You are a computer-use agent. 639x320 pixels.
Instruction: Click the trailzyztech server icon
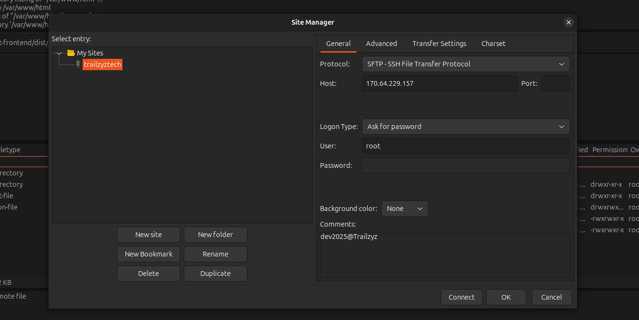pos(78,64)
